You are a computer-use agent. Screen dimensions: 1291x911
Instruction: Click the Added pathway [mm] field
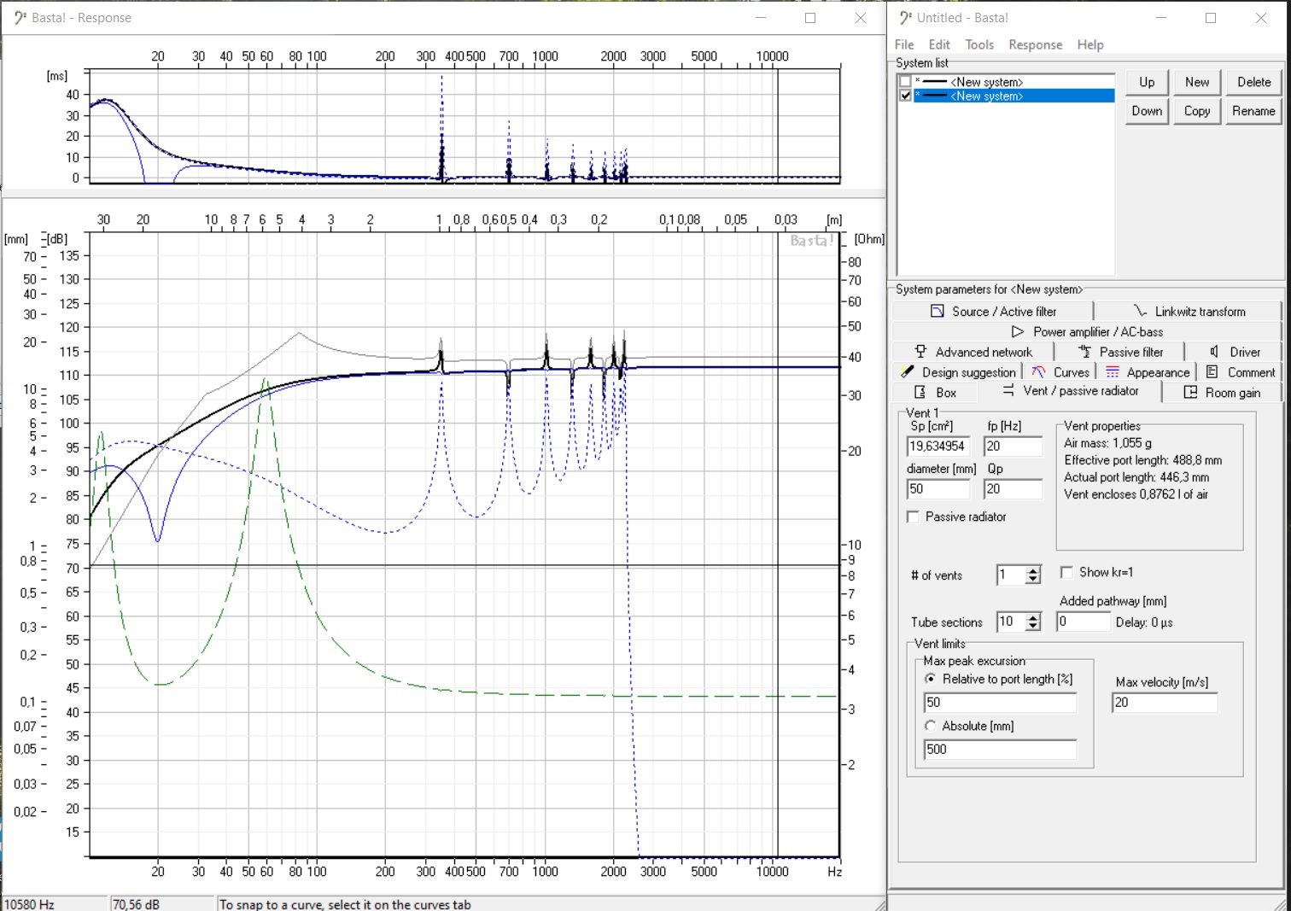(x=1084, y=622)
